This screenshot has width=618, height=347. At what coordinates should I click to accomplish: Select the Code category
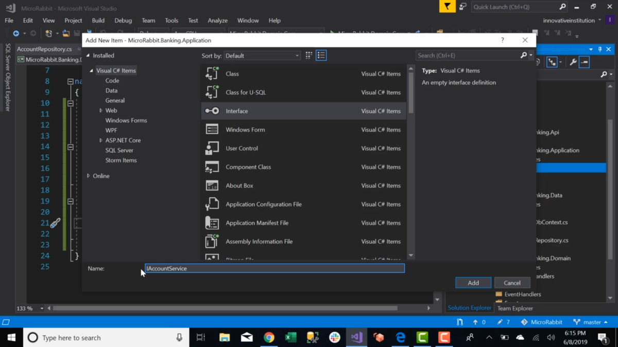112,81
